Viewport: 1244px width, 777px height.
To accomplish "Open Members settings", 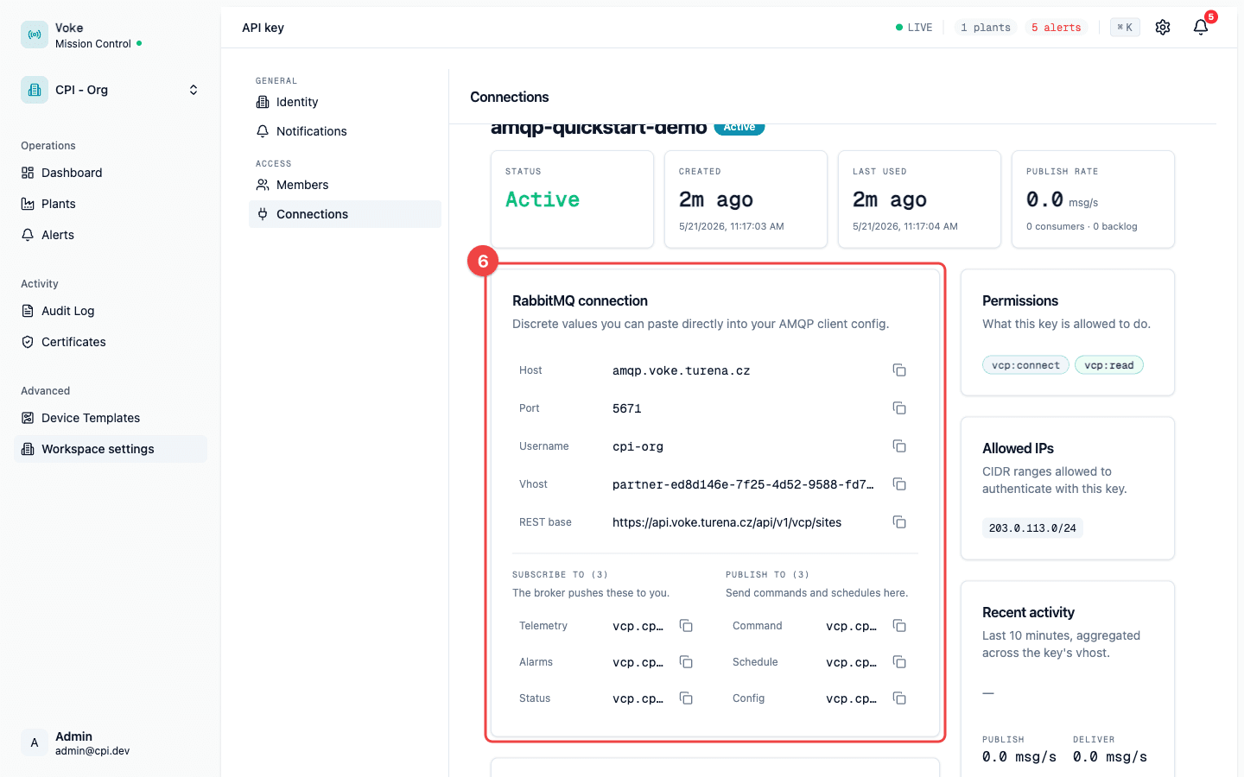I will tap(345, 185).
